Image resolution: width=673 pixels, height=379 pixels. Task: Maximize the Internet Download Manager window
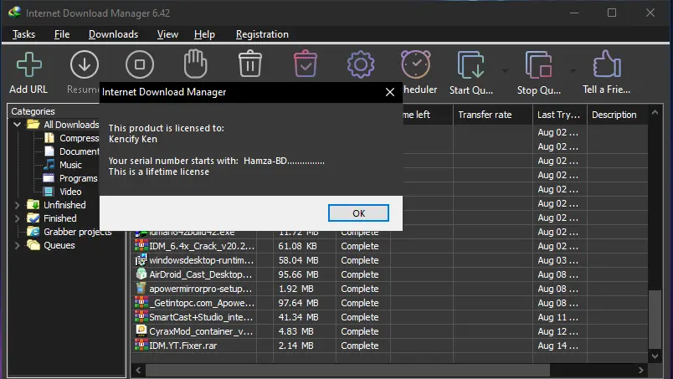point(612,13)
